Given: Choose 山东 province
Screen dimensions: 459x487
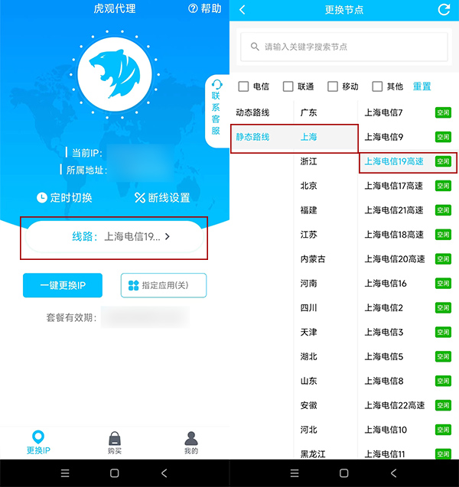Looking at the screenshot, I should coord(308,381).
